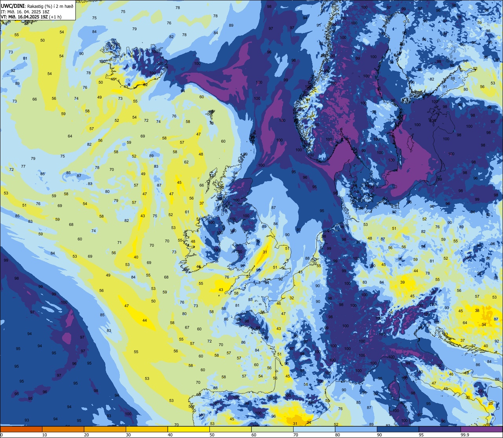
Task: Click the legend tick label 99.9
Action: pyautogui.click(x=465, y=435)
